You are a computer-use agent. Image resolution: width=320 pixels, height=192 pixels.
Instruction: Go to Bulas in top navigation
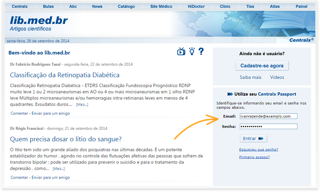[48, 7]
